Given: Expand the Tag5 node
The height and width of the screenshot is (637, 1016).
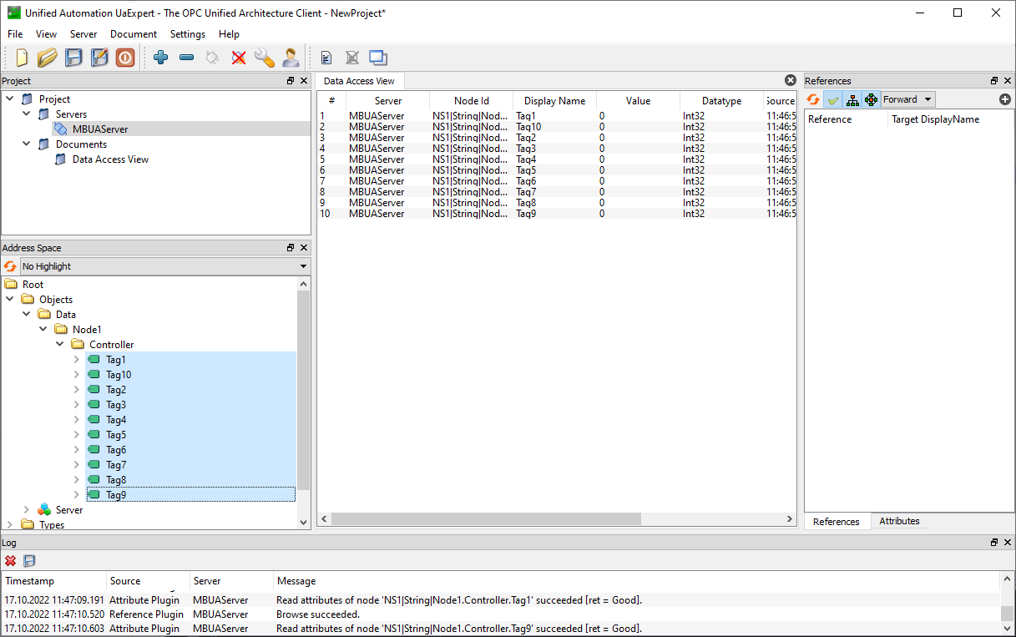Looking at the screenshot, I should (77, 435).
